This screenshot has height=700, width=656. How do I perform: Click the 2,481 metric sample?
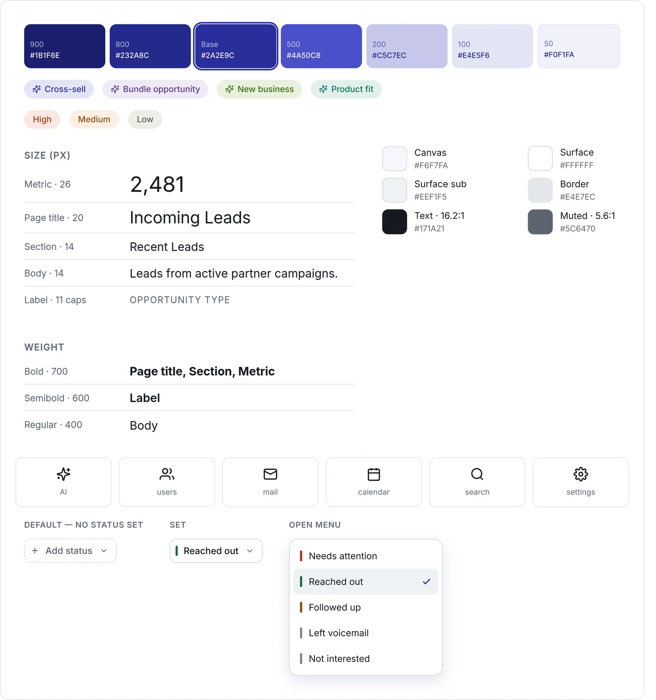157,184
